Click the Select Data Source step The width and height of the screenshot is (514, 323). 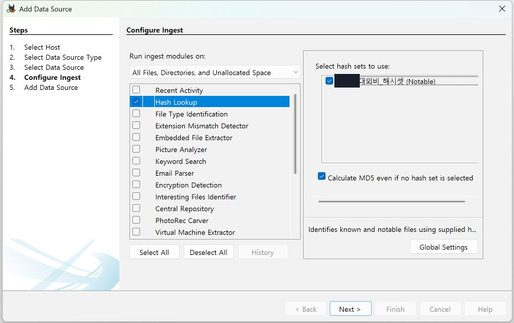[x=54, y=67]
